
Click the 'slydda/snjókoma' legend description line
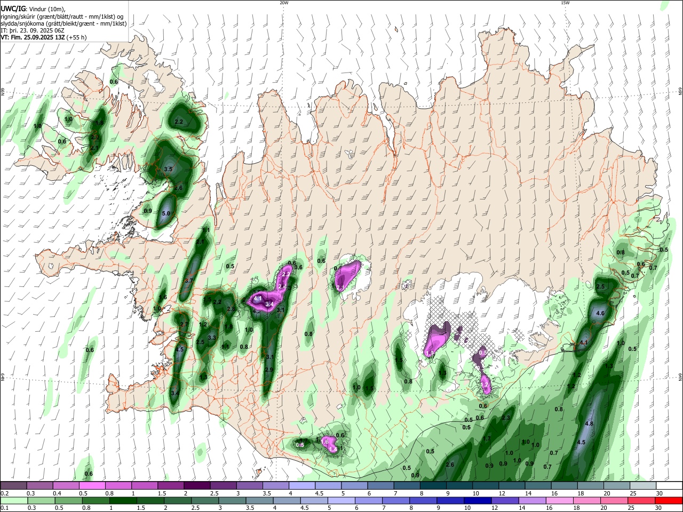point(63,23)
